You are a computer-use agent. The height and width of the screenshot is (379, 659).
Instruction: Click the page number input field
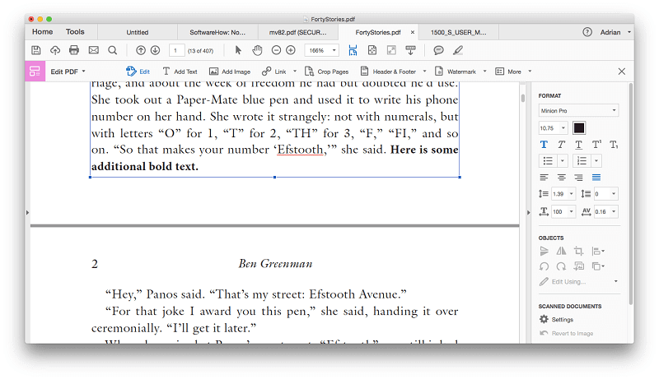(176, 50)
